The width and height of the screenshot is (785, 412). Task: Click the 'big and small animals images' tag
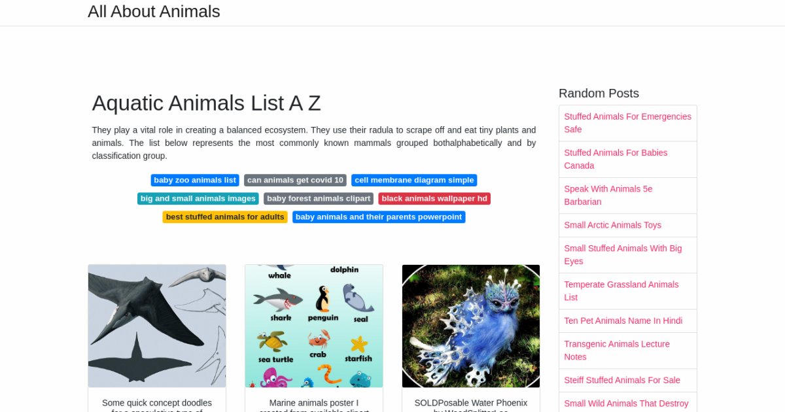coord(198,199)
